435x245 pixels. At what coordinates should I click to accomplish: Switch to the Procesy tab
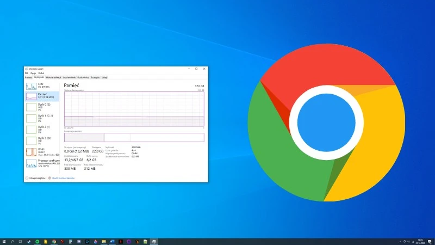pos(29,77)
